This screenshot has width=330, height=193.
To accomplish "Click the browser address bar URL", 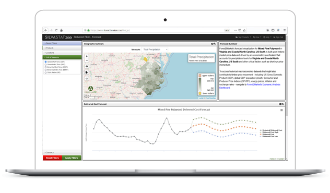I will (110, 30).
